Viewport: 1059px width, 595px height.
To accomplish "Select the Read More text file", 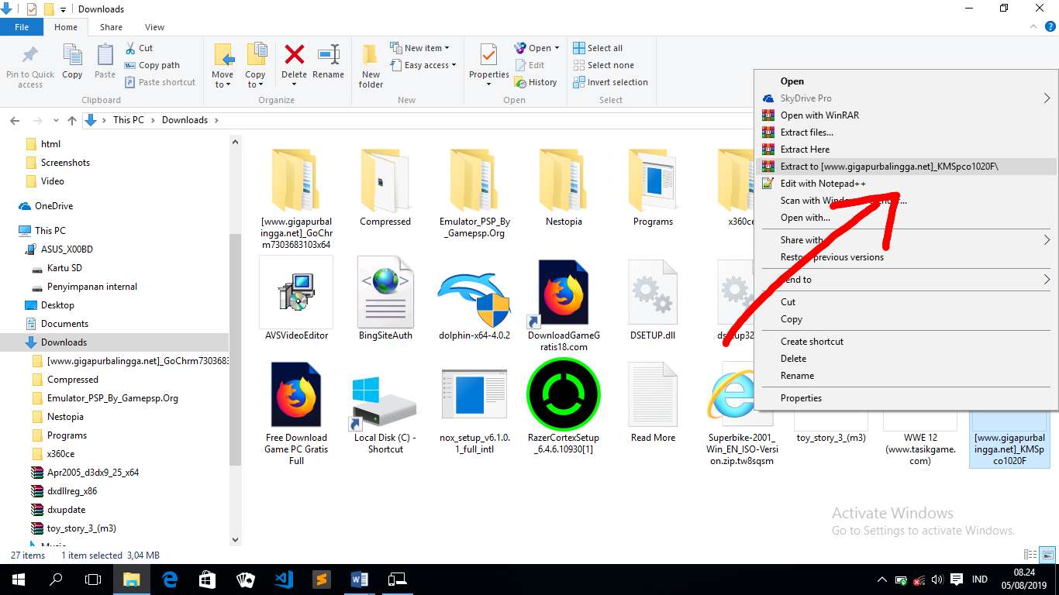I will pos(653,395).
